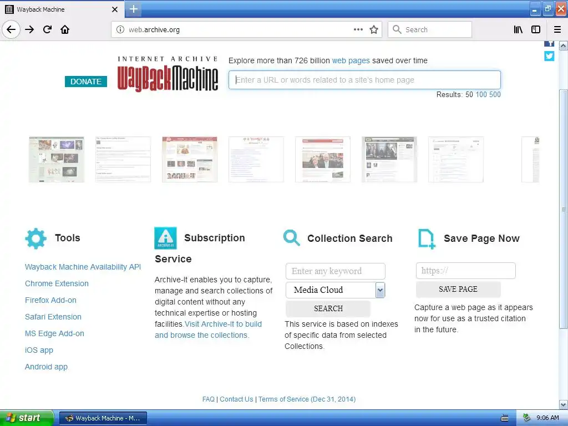This screenshot has height=426, width=568.
Task: Open the fifth thumbnail showing two men
Action: point(323,159)
